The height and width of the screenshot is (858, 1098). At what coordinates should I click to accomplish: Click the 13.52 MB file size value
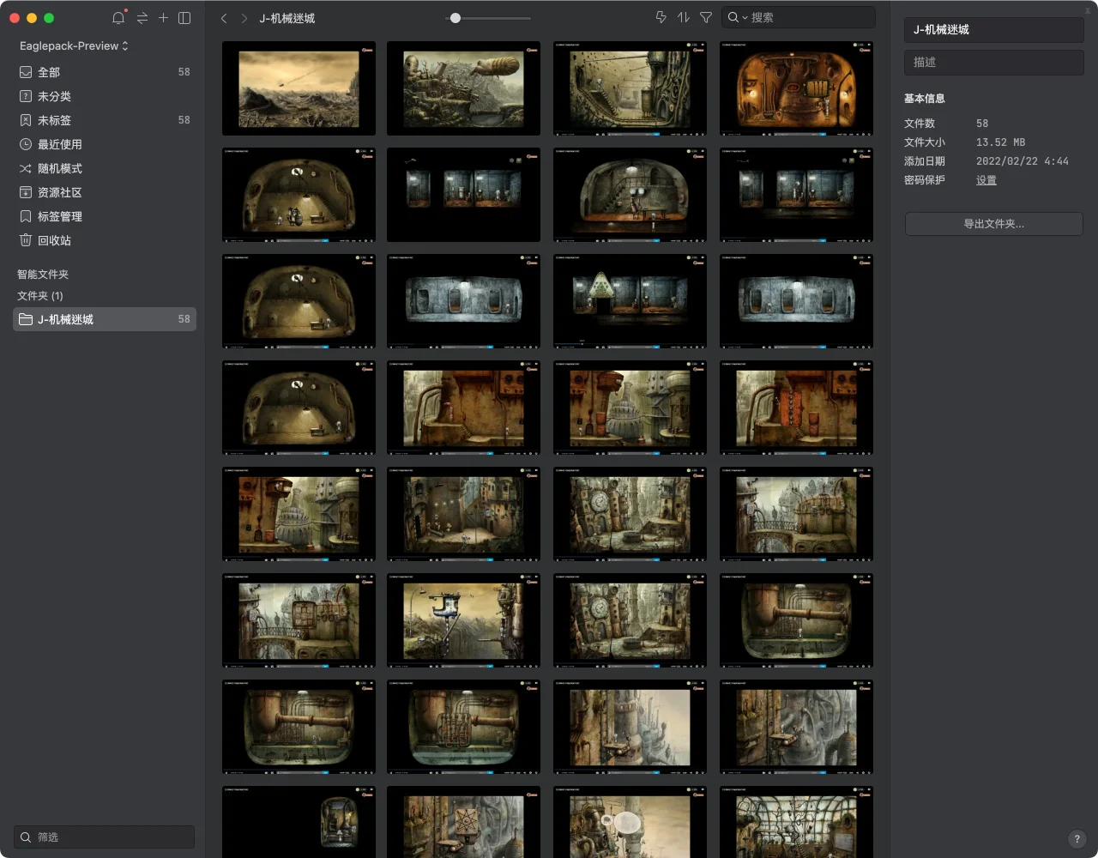[1000, 142]
